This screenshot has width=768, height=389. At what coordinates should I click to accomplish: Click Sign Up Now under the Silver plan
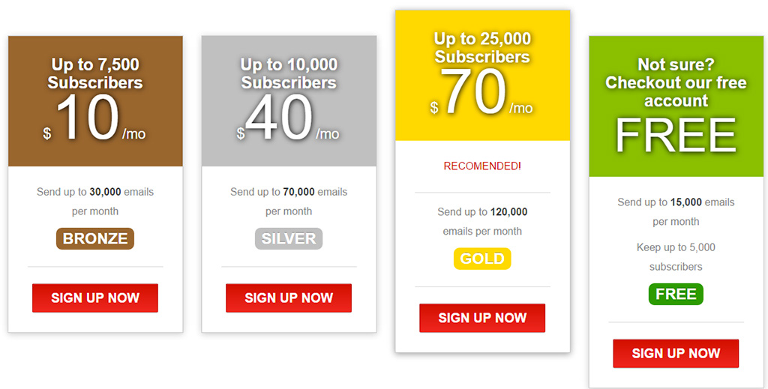pyautogui.click(x=289, y=298)
